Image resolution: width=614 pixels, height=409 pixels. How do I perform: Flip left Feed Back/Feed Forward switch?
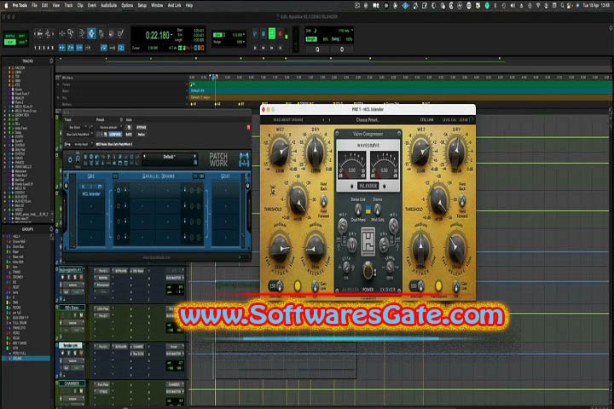tap(324, 201)
